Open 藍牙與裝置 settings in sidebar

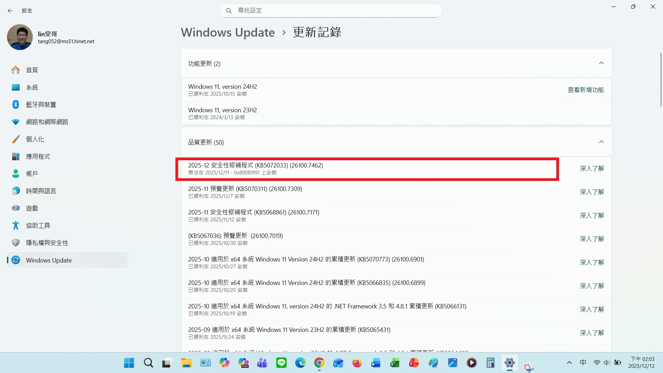point(41,104)
